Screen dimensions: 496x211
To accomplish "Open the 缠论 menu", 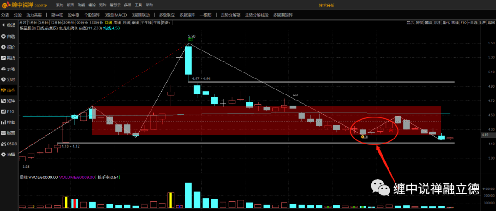I will [92, 5].
